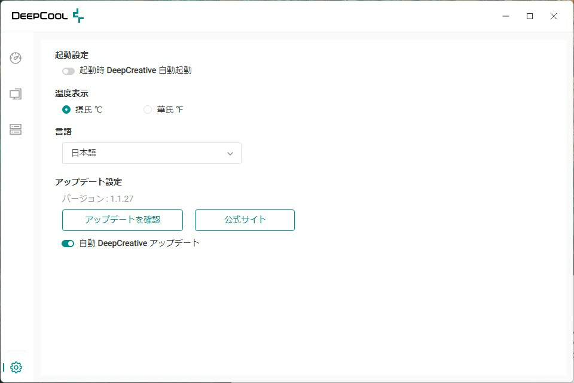Image resolution: width=574 pixels, height=383 pixels.
Task: Minimize the DeepCool window
Action: (506, 16)
